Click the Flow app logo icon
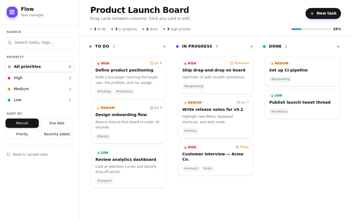The image size is (352, 220). [12, 12]
